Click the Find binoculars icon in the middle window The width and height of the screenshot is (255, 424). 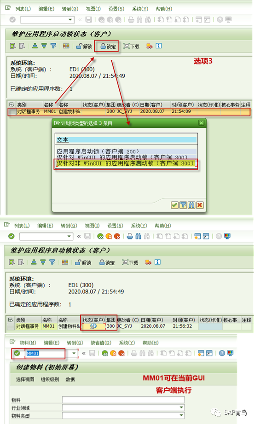[138, 236]
